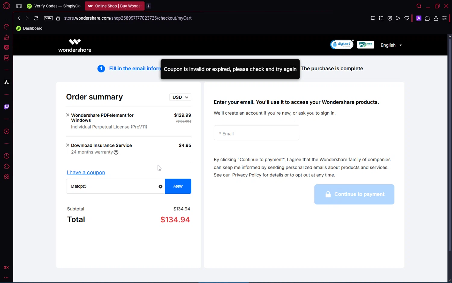Click the striped panel icon in the sidebar

[6, 47]
